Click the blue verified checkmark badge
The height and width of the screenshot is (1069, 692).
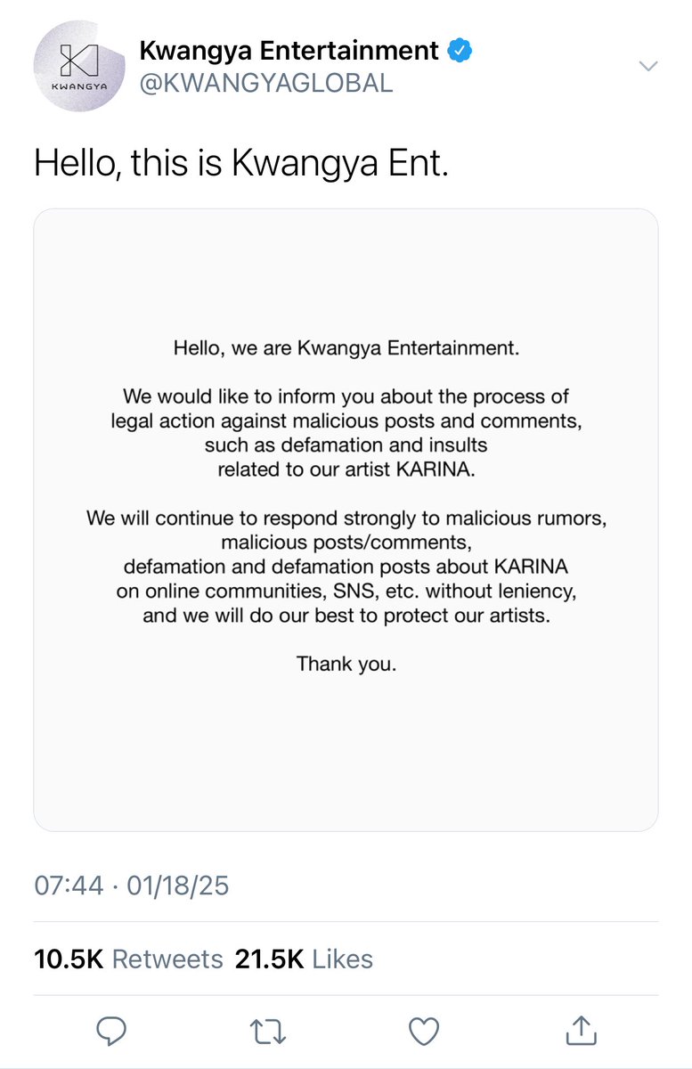point(460,51)
